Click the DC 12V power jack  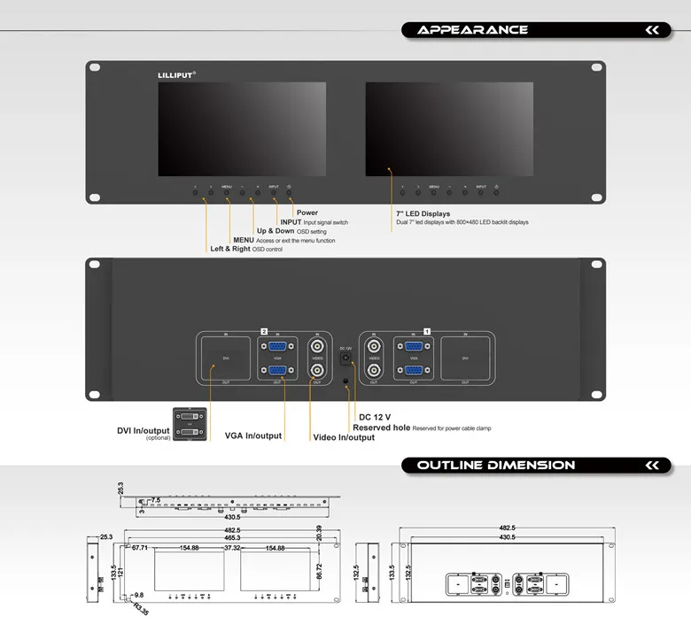[345, 358]
